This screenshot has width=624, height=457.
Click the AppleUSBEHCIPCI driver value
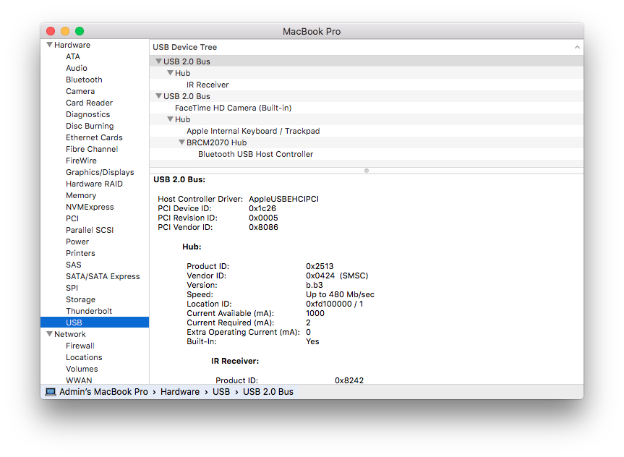283,199
